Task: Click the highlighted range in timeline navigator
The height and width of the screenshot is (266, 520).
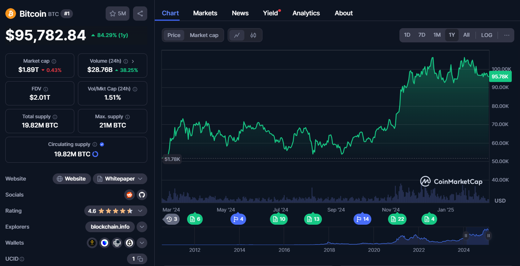Action: (x=477, y=236)
